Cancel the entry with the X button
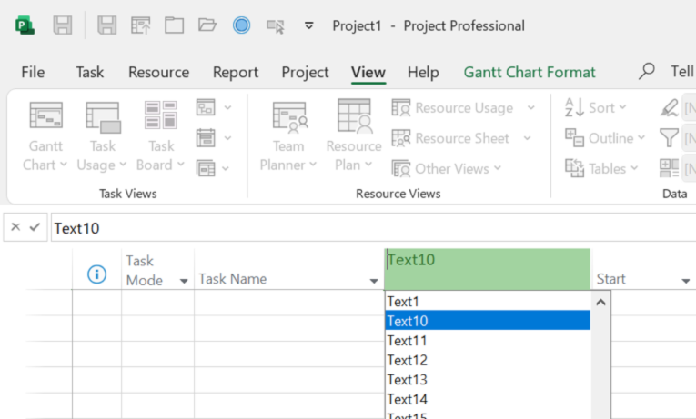This screenshot has width=696, height=419. (x=15, y=228)
